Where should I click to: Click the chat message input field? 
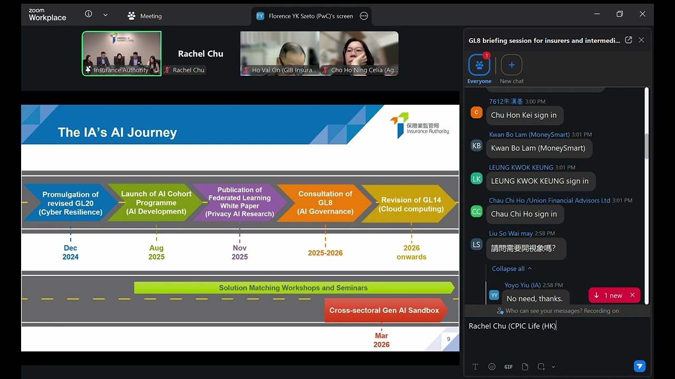556,337
